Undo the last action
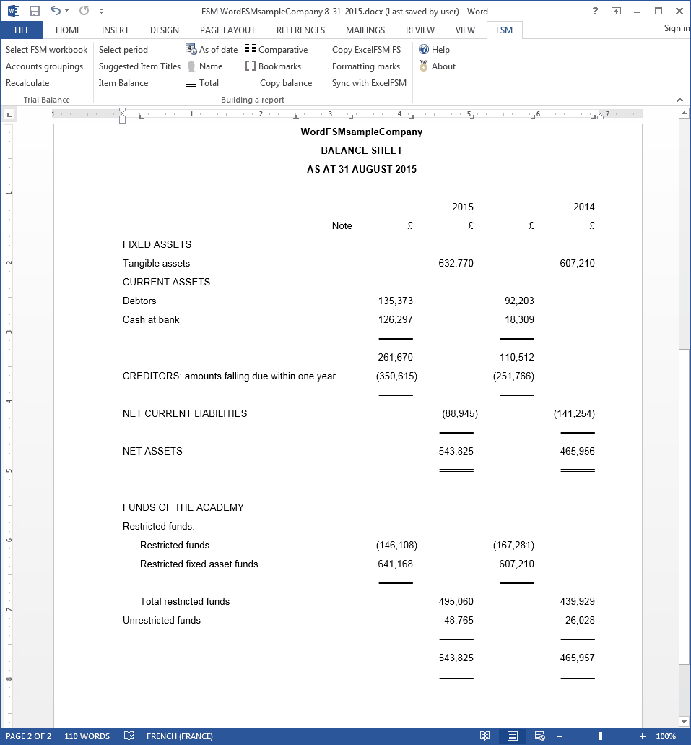The image size is (691, 745). pyautogui.click(x=56, y=10)
